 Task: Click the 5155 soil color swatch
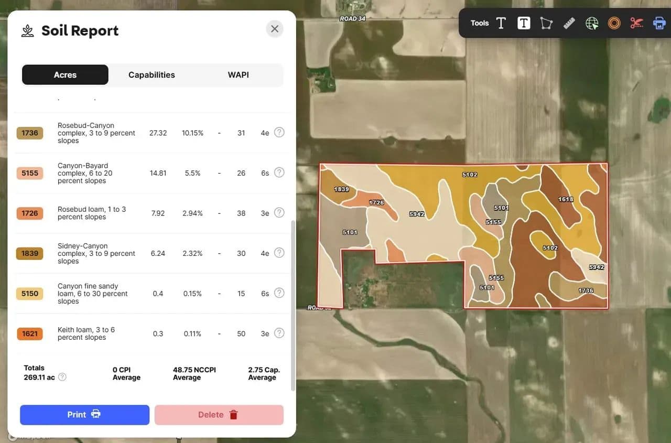(x=30, y=173)
